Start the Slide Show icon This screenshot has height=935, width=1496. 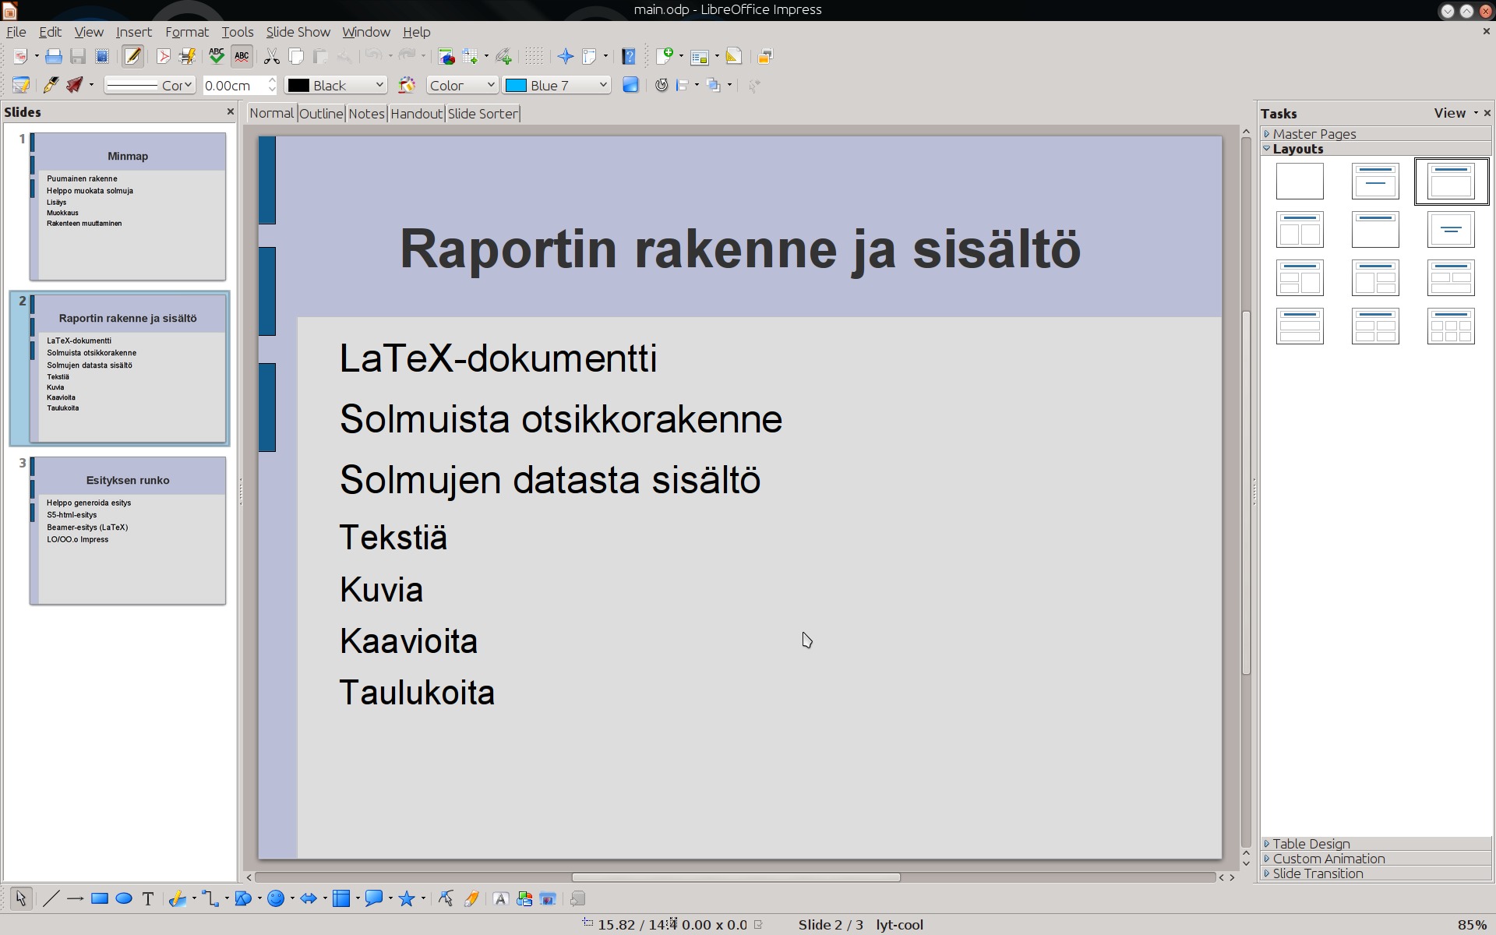pos(765,56)
